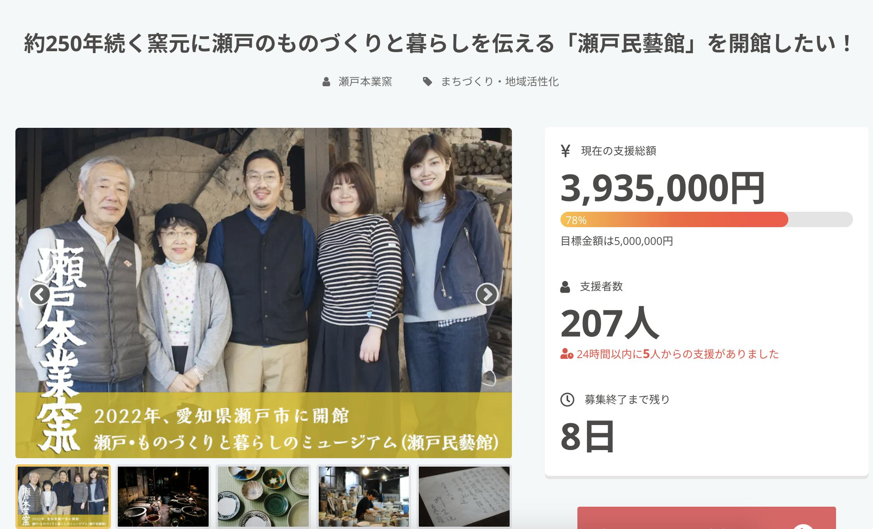Click the red user icon beside 24時間以内
873x529 pixels.
[x=567, y=354]
